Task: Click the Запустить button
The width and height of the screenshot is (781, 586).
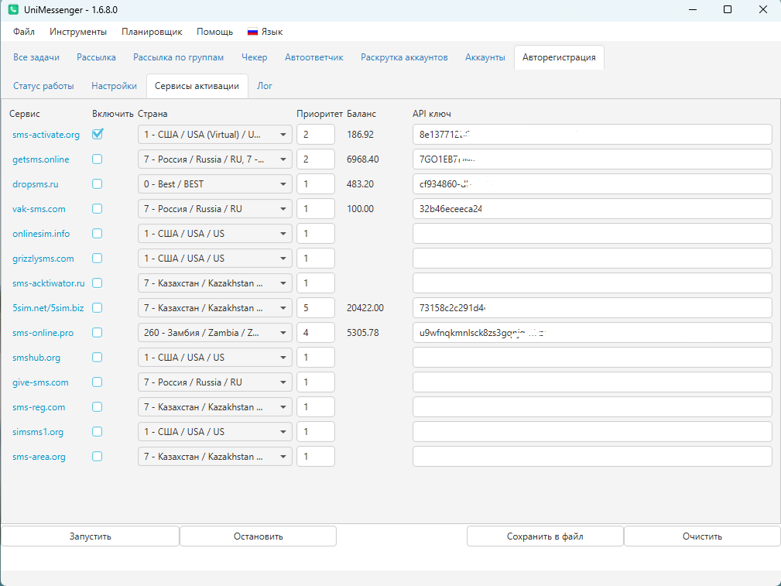Action: (90, 536)
